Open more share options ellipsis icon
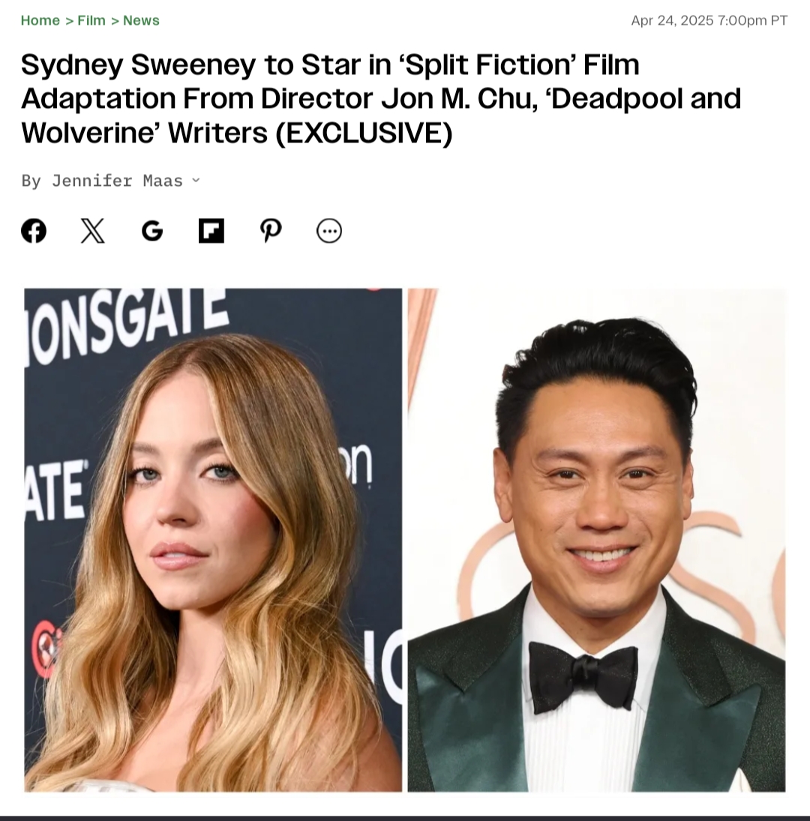This screenshot has height=821, width=810. click(x=329, y=231)
